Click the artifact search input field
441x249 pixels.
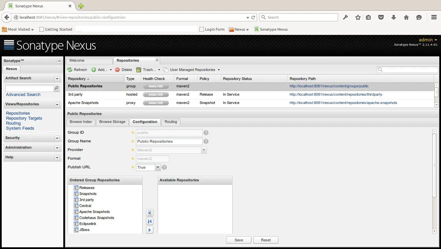tap(30, 88)
